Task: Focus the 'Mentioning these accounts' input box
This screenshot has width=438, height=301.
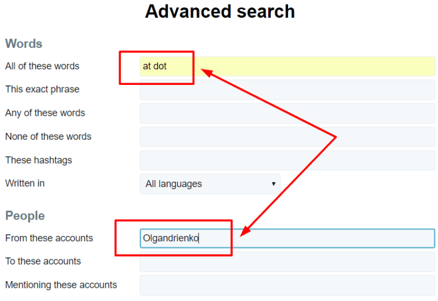Action: (287, 286)
